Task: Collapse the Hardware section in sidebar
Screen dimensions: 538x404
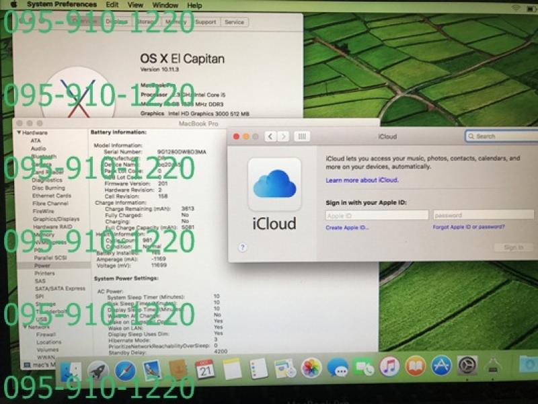Action: click(19, 132)
